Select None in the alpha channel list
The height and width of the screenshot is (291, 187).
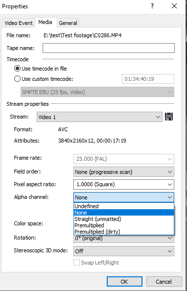click(x=124, y=213)
